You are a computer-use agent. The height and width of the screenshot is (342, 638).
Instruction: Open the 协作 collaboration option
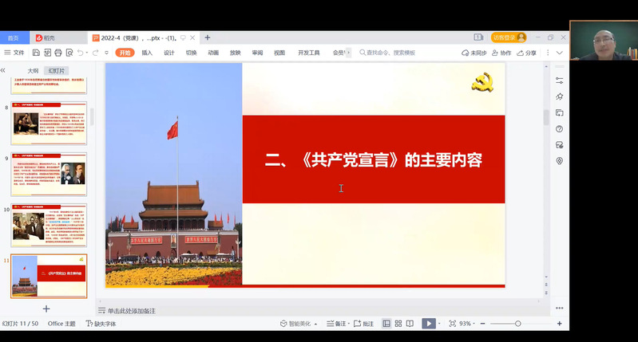click(x=501, y=53)
